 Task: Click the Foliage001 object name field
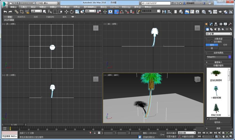(217, 57)
